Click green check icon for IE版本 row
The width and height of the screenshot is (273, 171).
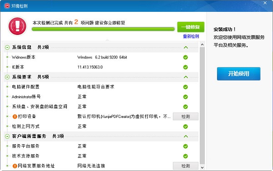point(186,67)
